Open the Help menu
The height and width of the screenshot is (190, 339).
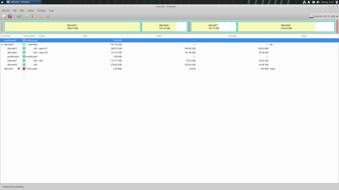51,11
